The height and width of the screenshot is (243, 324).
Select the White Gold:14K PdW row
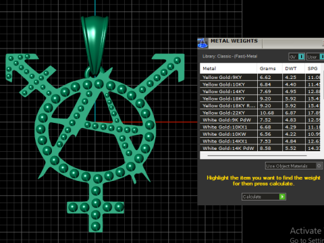[260, 148]
